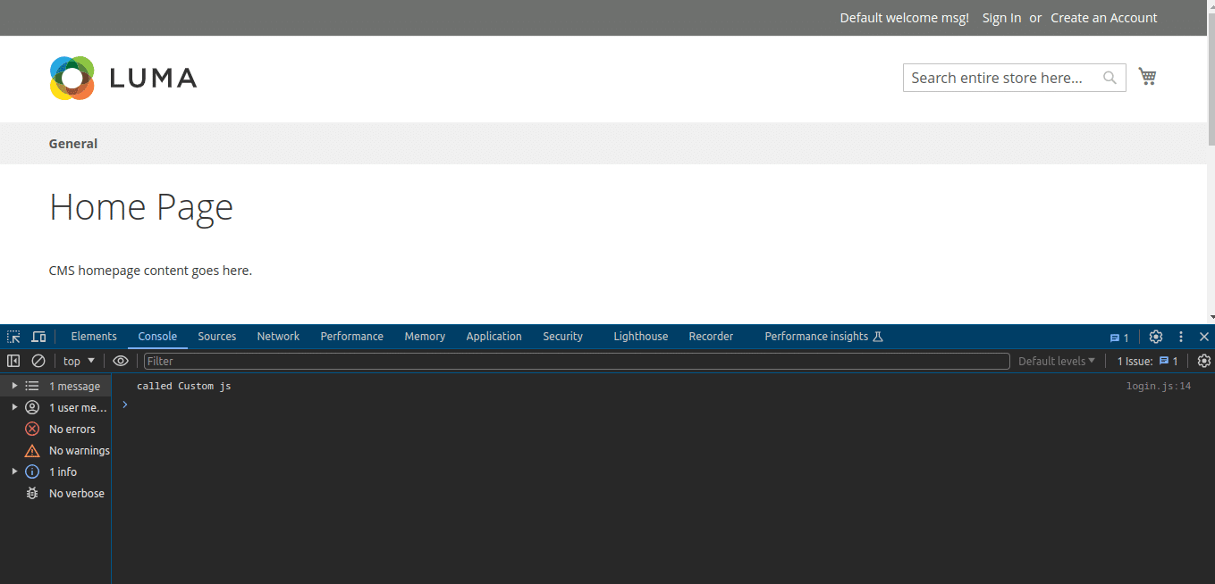This screenshot has width=1215, height=584.
Task: Click the Sign In link
Action: 1001,17
